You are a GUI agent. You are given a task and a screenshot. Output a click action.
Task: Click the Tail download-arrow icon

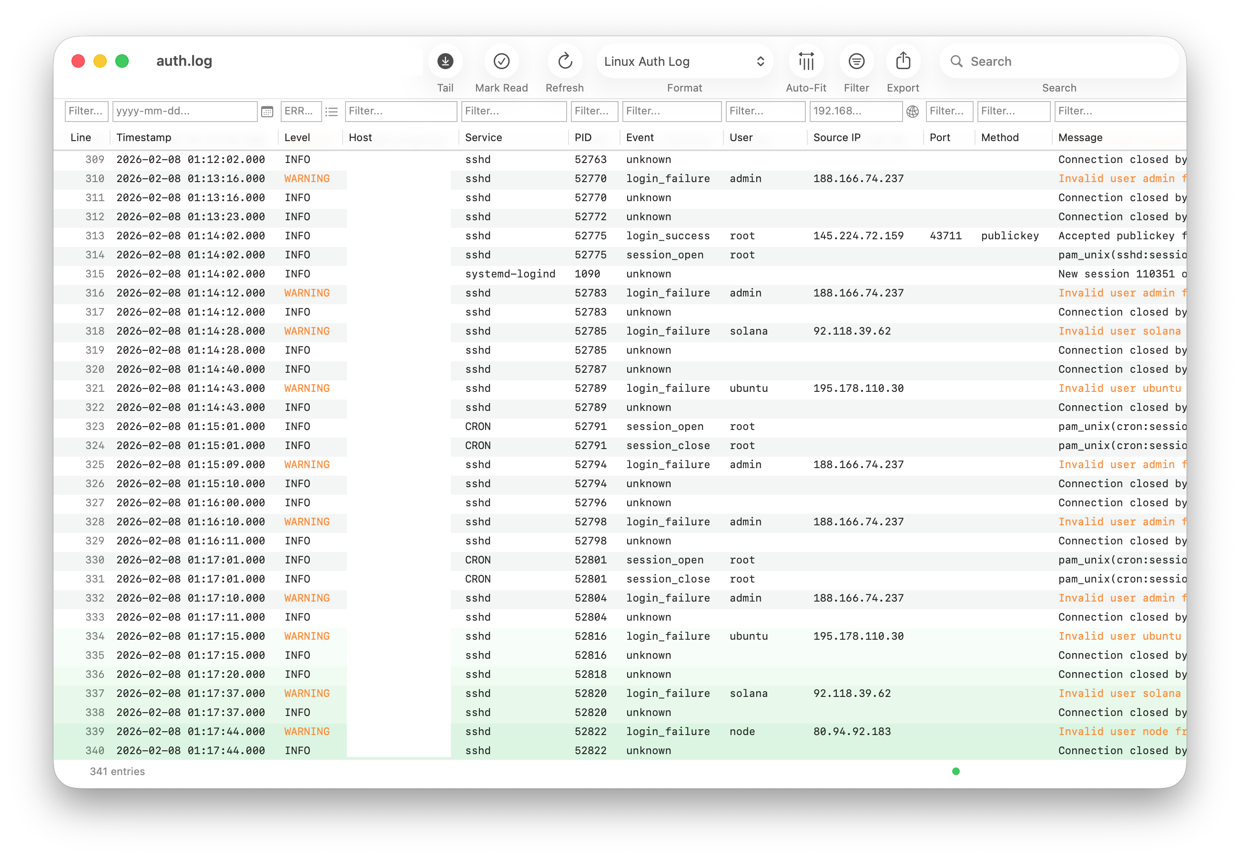445,61
